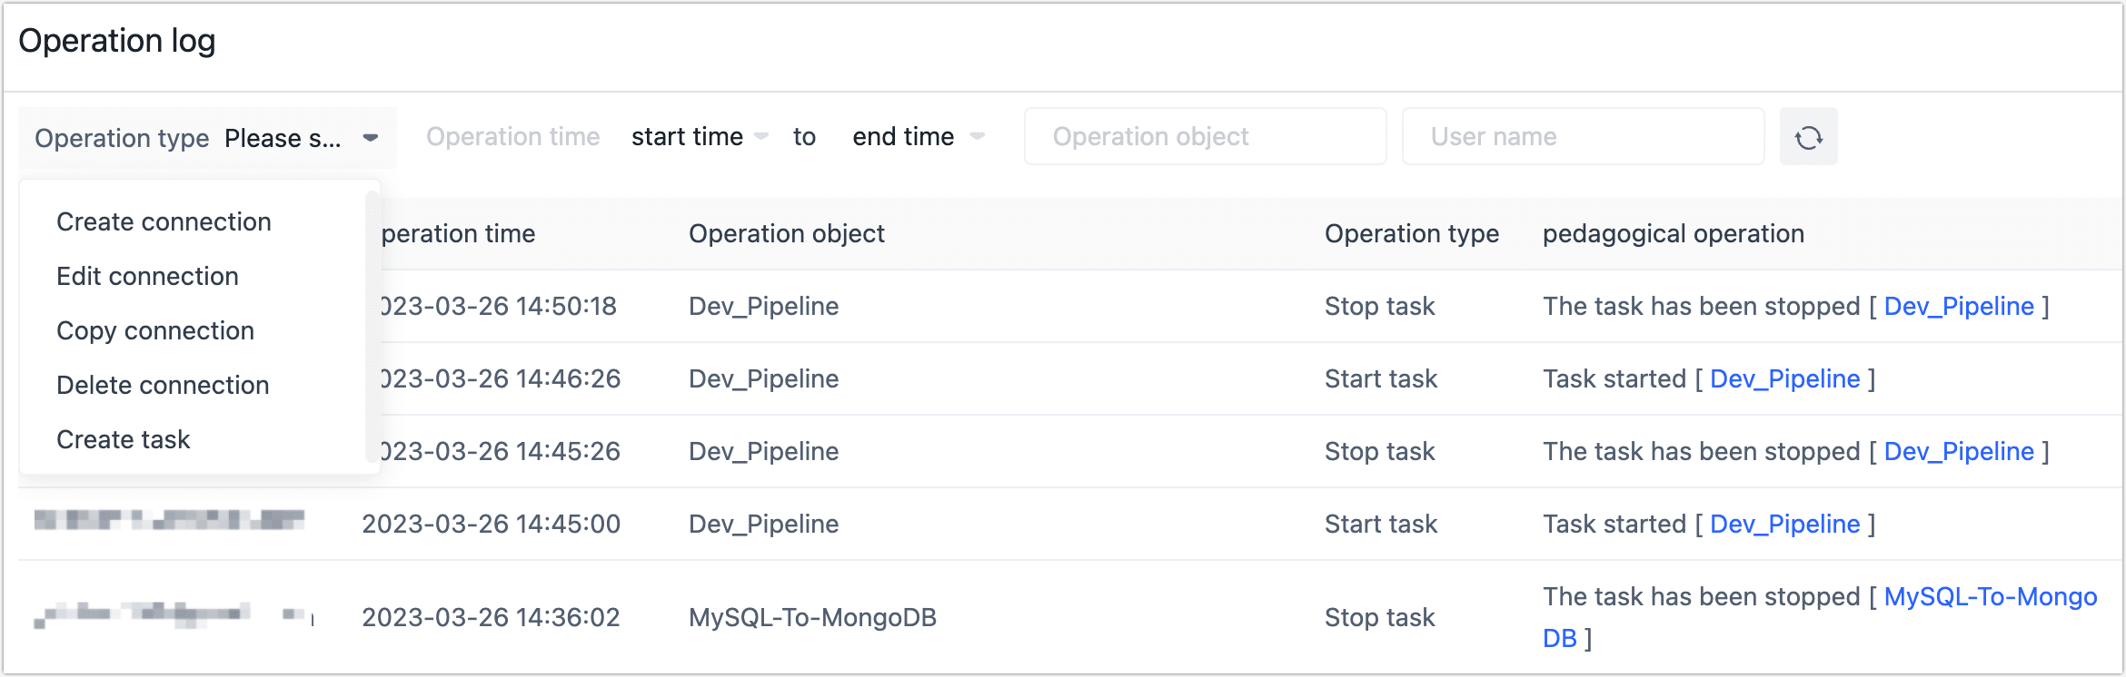Select Create connection from the list
Image resolution: width=2126 pixels, height=677 pixels.
164,222
